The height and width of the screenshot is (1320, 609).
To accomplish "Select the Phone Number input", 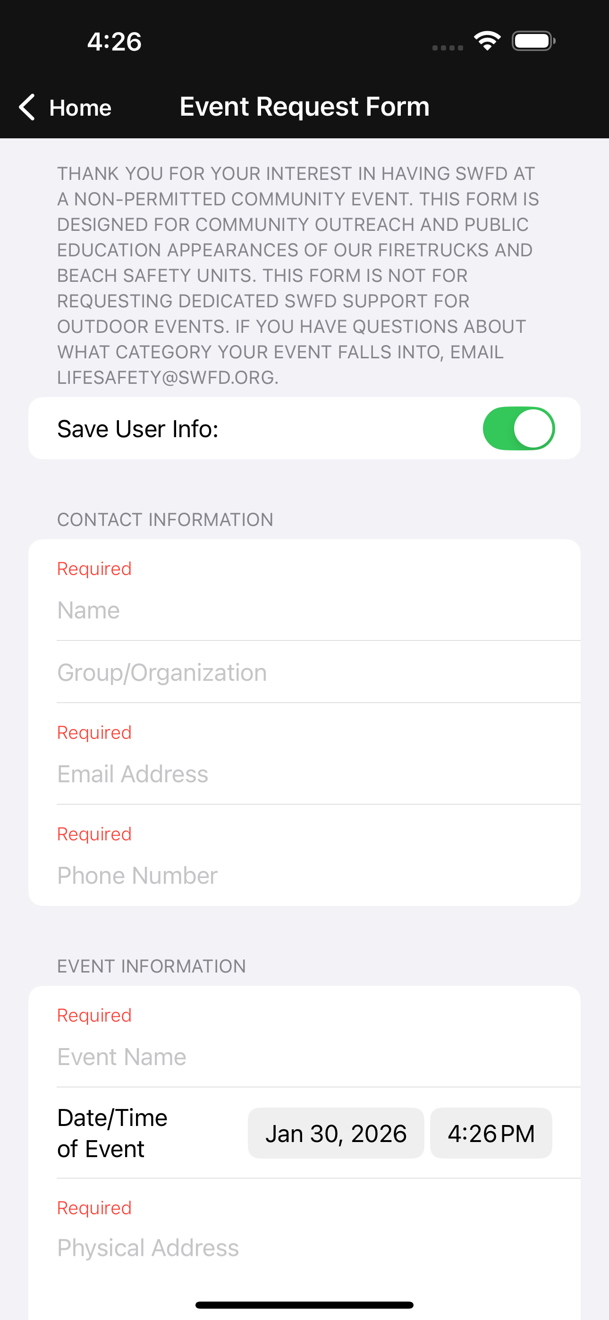I will click(x=318, y=875).
